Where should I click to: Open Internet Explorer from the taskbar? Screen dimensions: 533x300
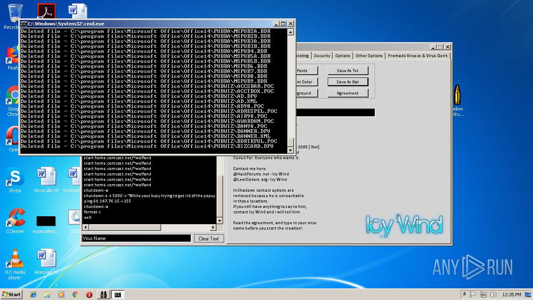pos(33,295)
